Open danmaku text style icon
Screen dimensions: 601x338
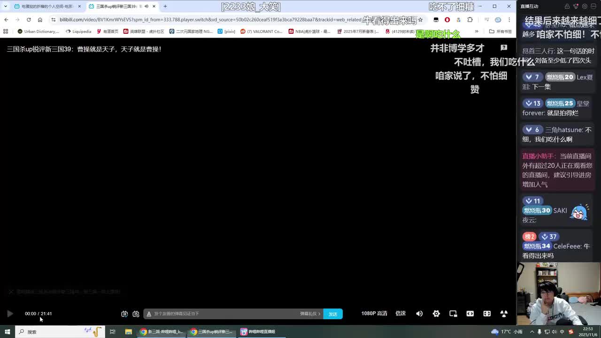point(149,314)
